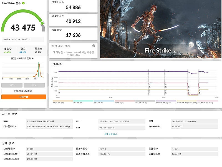Click the main score 43 475
This screenshot has width=222, height=167.
[23, 28]
